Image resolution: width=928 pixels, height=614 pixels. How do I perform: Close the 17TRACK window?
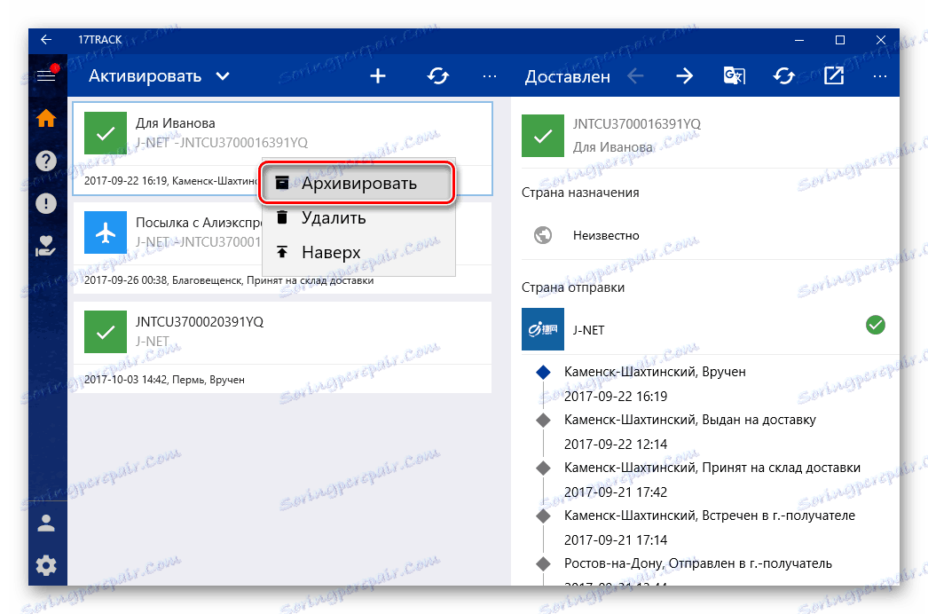(881, 40)
